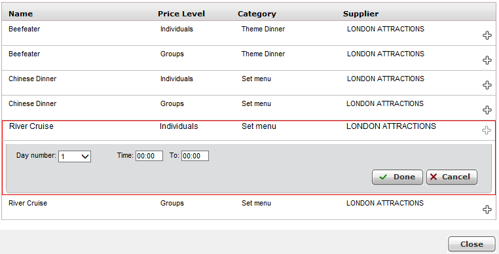This screenshot has height=254, width=499.
Task: Open the Day number dropdown
Action: [75, 156]
